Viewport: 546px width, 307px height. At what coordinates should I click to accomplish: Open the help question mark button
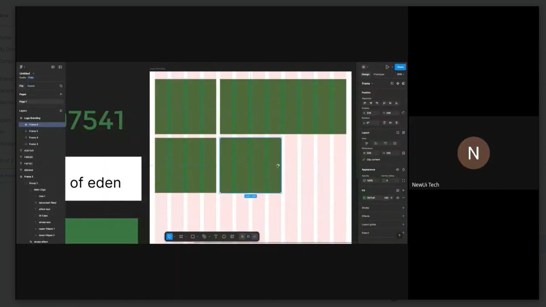click(x=399, y=236)
